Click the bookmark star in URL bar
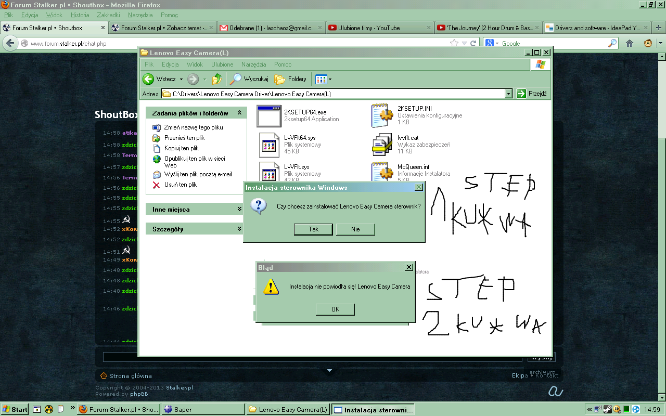Viewport: 666px width, 416px height. tap(454, 43)
